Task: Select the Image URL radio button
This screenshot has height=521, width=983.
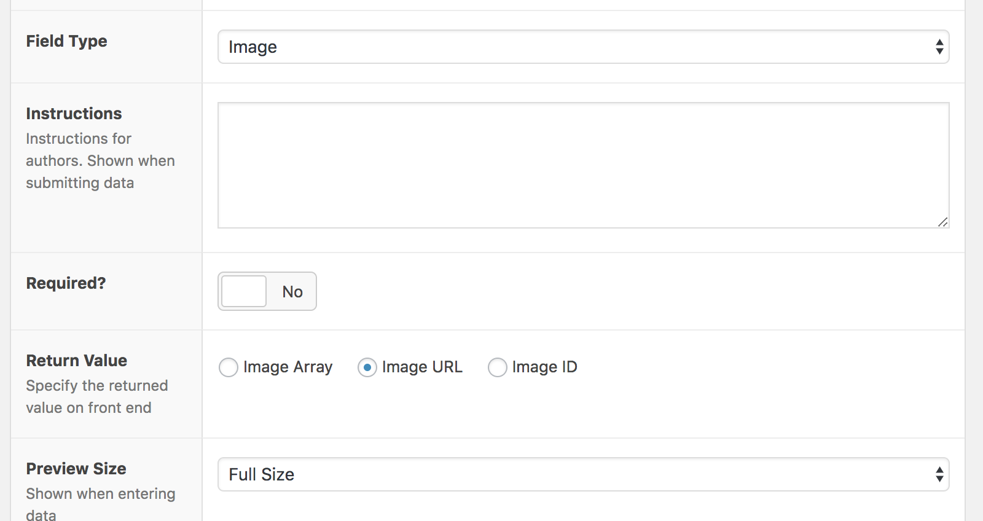Action: click(367, 367)
